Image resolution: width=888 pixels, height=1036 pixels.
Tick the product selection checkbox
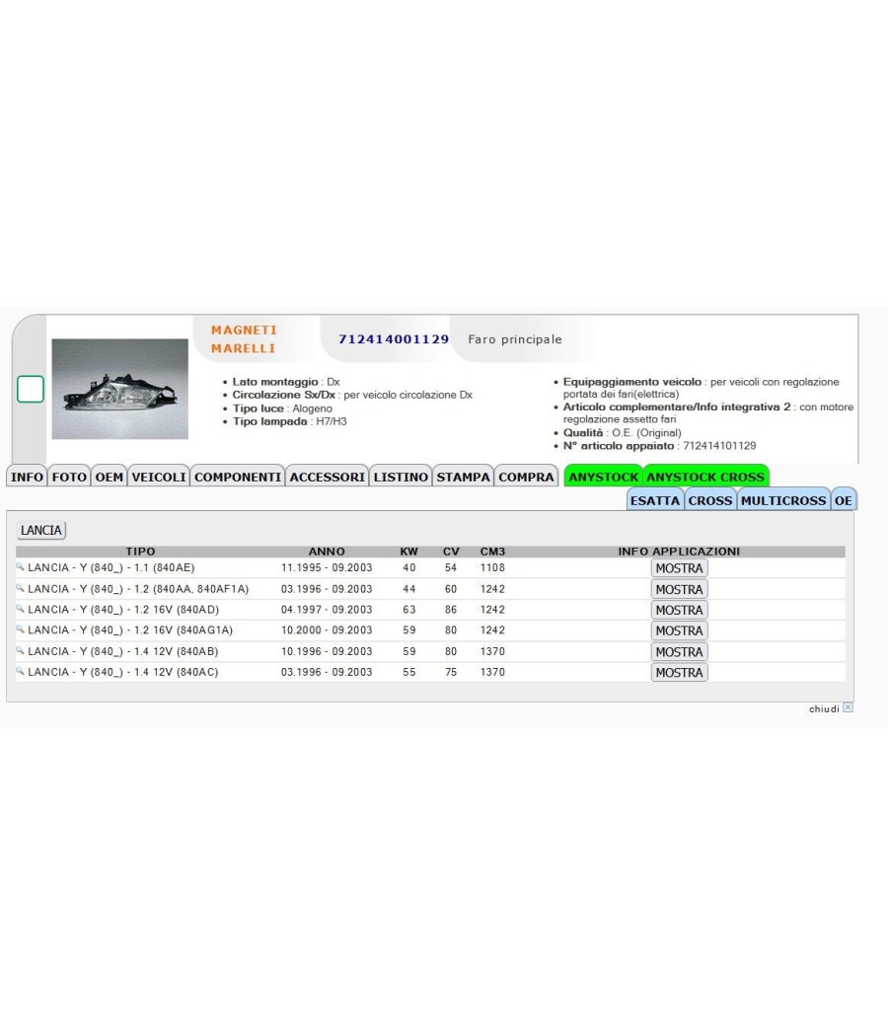(x=31, y=389)
